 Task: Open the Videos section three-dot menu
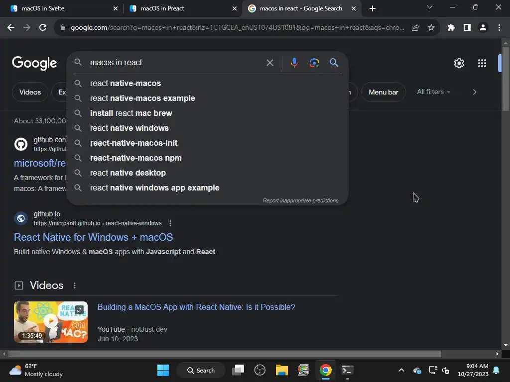[x=75, y=286]
